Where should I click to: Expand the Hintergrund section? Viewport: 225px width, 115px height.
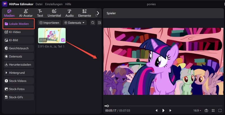click(19, 73)
